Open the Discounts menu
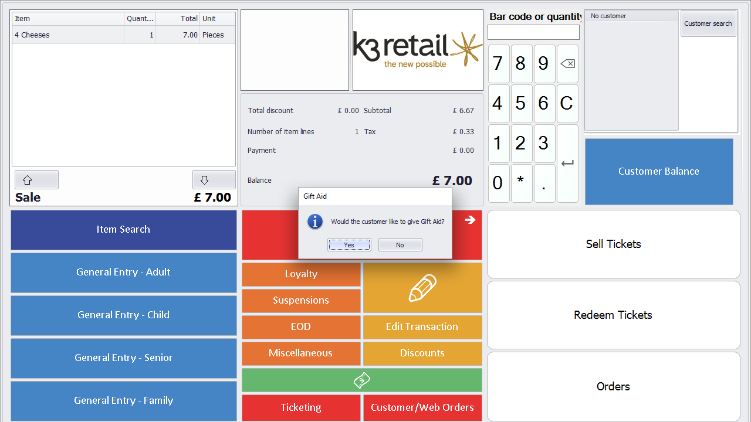Screen dimensions: 751x422 pyautogui.click(x=422, y=353)
